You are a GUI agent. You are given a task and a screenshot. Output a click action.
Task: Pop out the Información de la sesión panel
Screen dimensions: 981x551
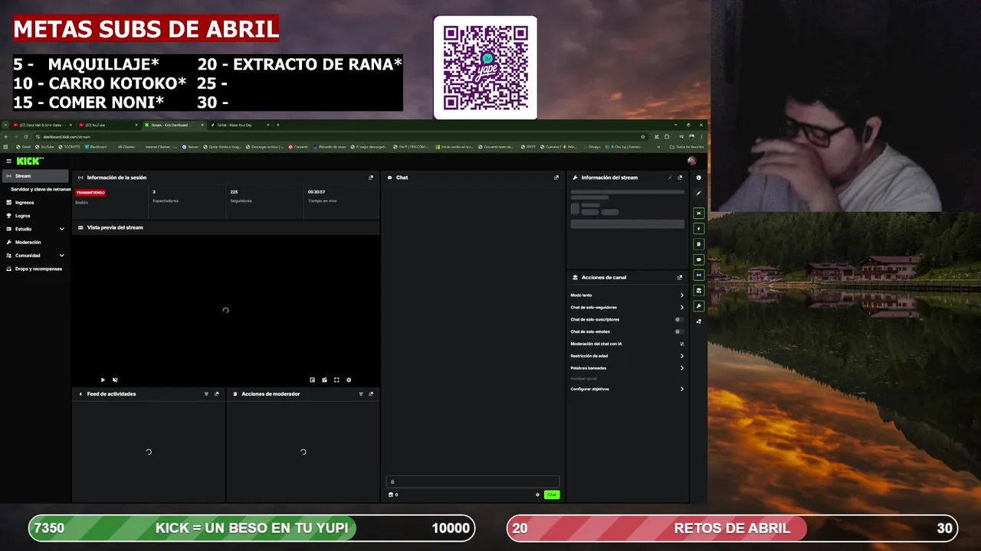(371, 178)
